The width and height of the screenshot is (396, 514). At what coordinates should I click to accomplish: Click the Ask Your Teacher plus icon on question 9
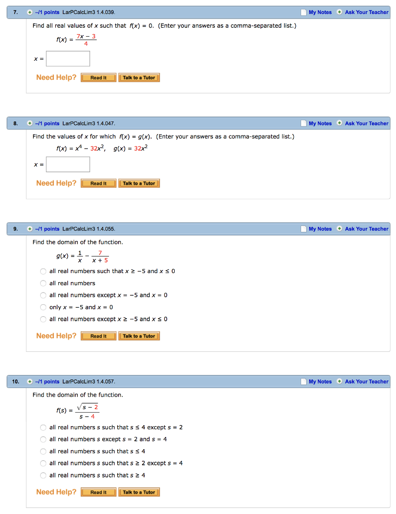tap(340, 228)
